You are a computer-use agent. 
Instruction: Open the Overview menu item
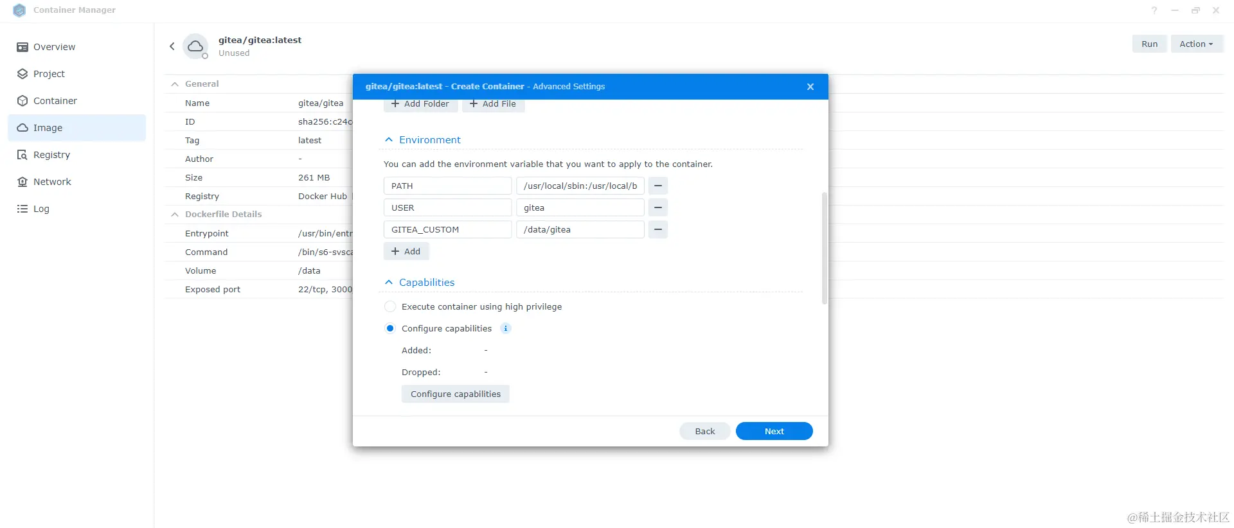coord(76,47)
